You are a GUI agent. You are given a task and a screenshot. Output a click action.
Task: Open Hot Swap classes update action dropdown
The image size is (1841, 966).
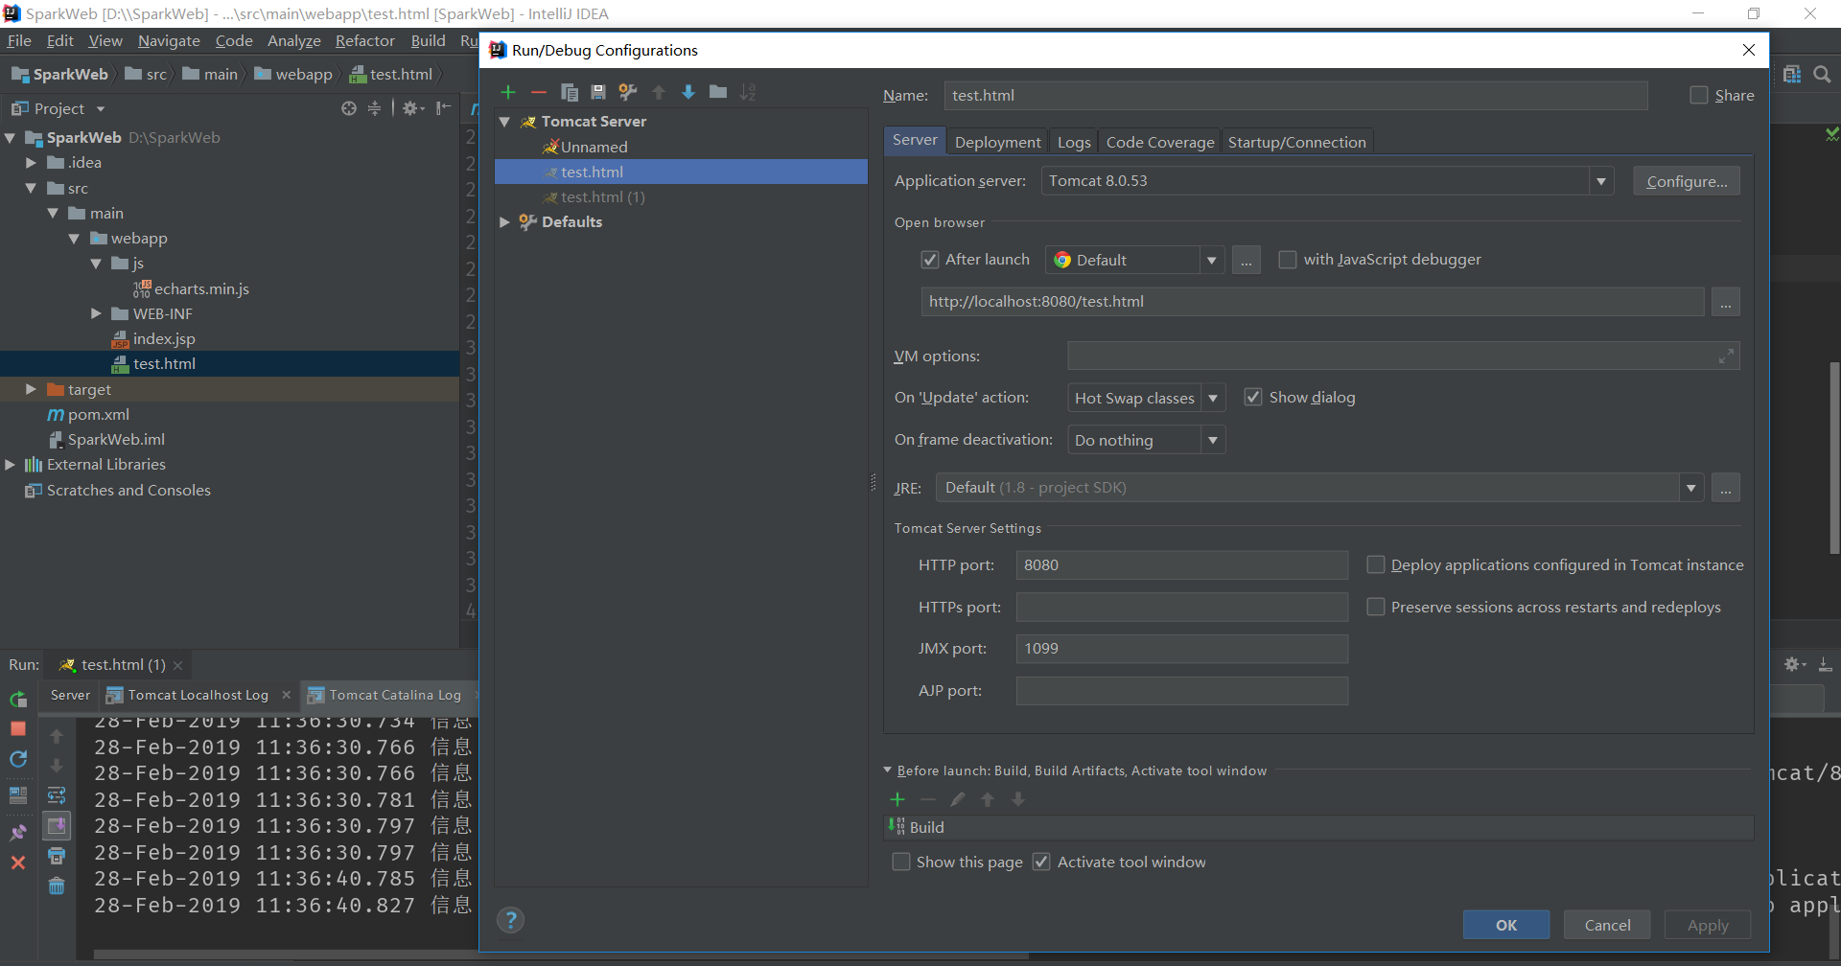(x=1213, y=398)
